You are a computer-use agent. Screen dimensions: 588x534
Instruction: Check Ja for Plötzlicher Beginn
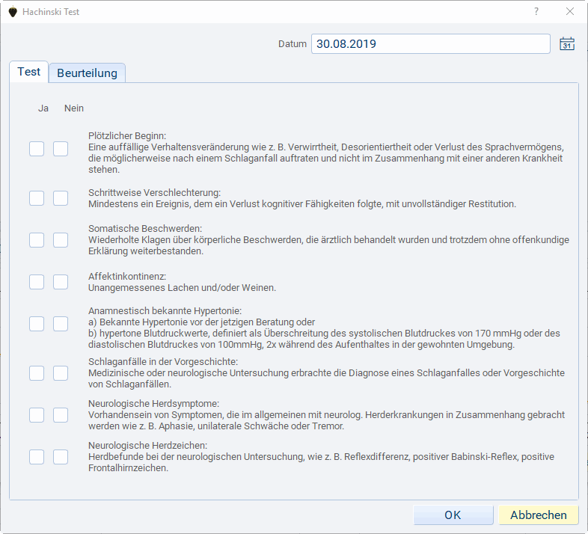[x=37, y=149]
